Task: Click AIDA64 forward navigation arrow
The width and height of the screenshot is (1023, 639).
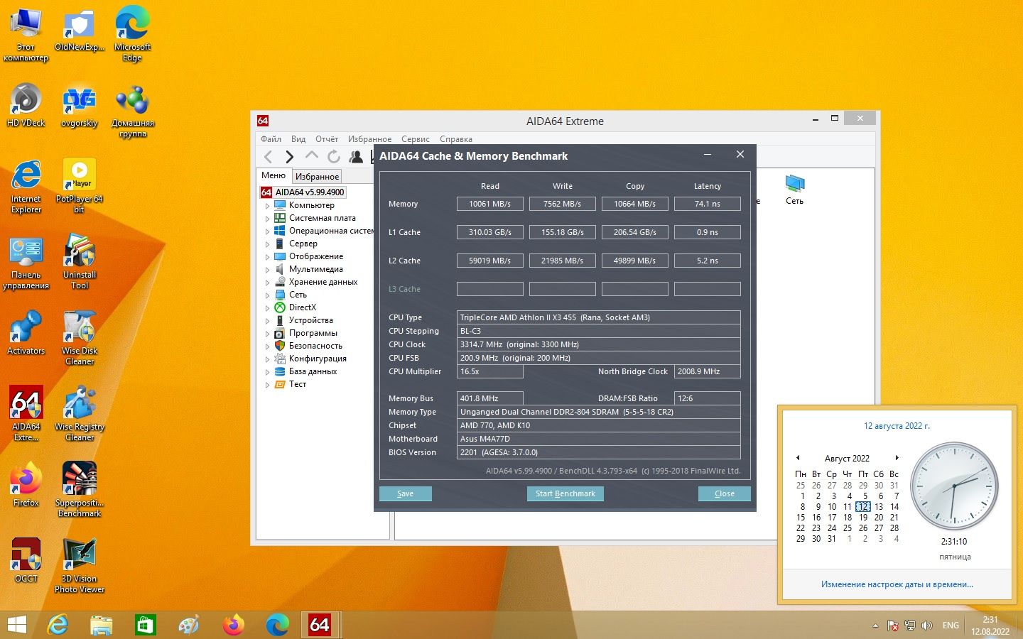Action: 289,157
